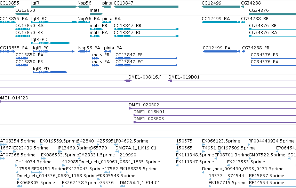Select the CG12499 gene label

pyautogui.click(x=211, y=3)
